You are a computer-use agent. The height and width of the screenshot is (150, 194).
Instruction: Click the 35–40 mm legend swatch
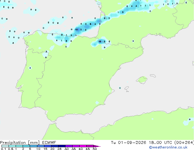[x=76, y=146]
